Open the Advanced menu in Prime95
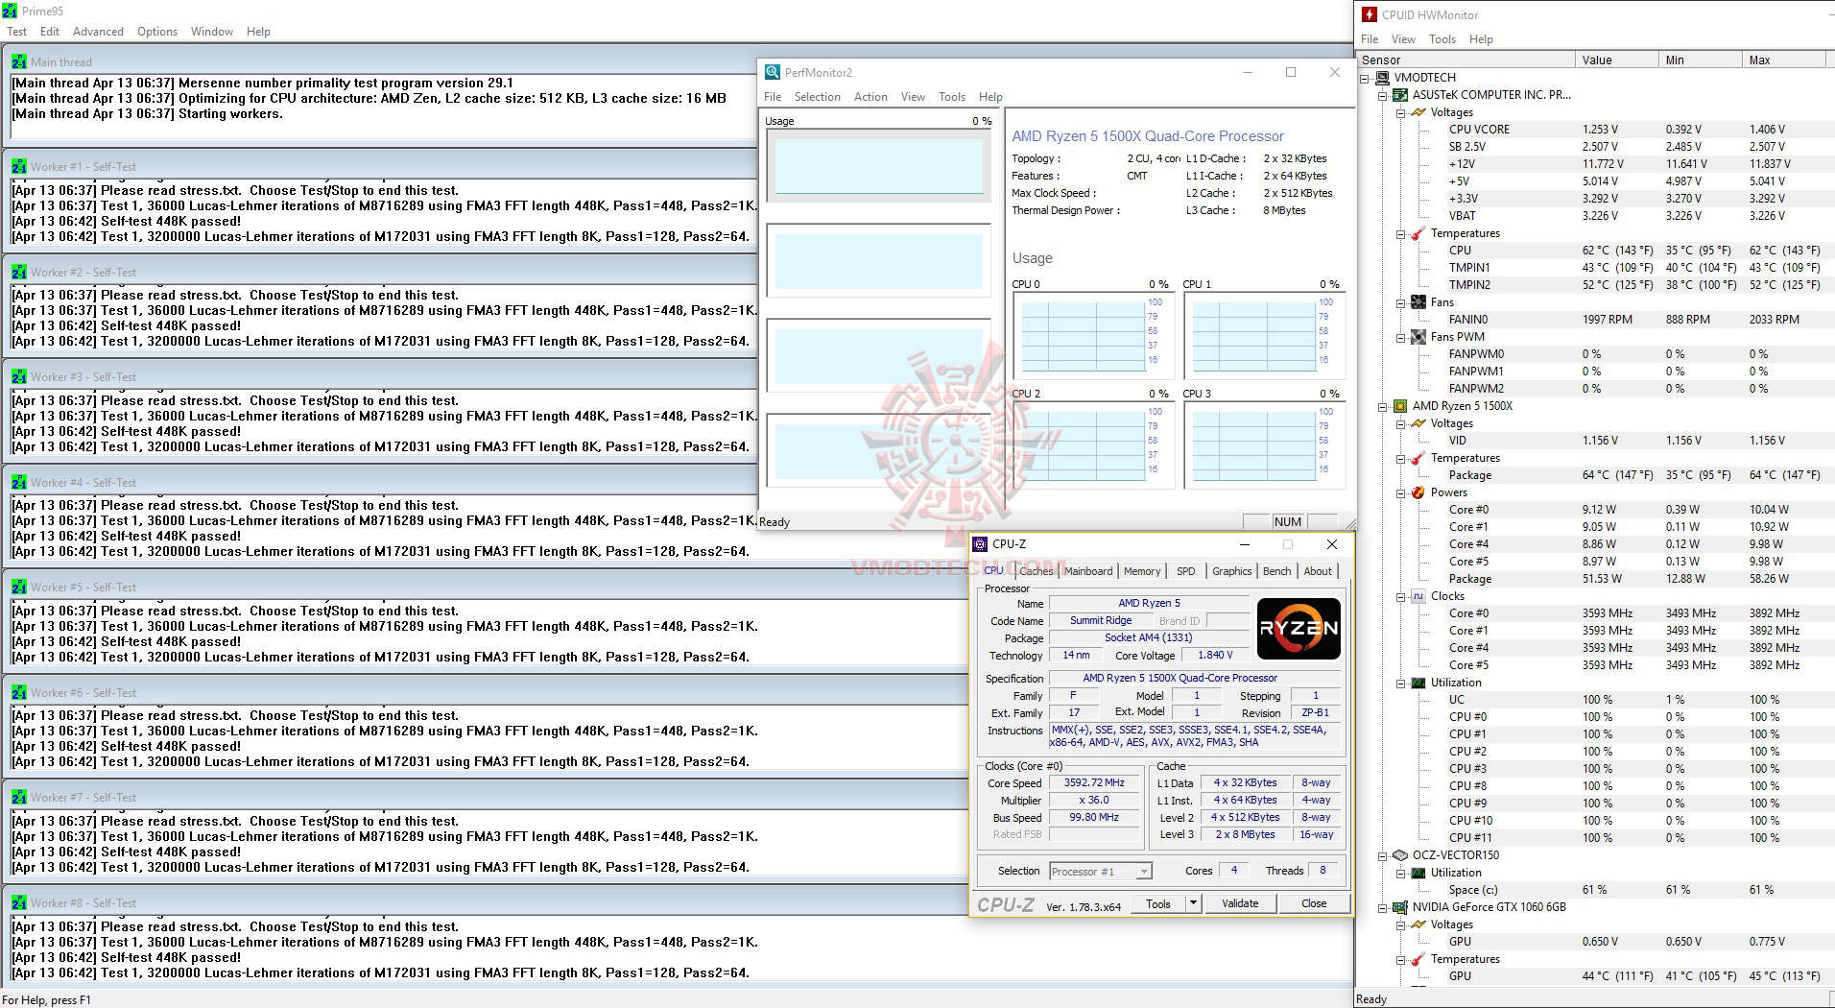1835x1008 pixels. point(98,32)
